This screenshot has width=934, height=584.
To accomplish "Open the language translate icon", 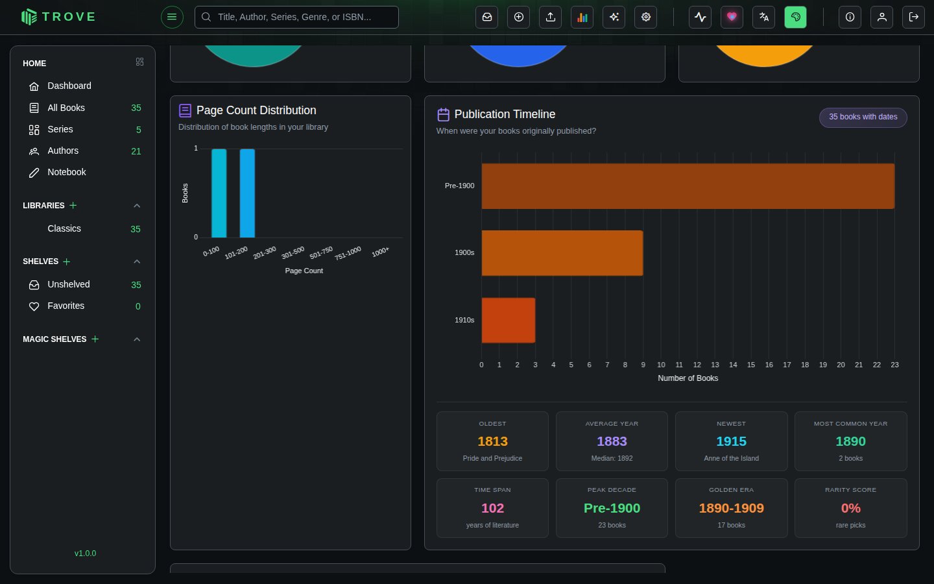I will click(x=764, y=17).
